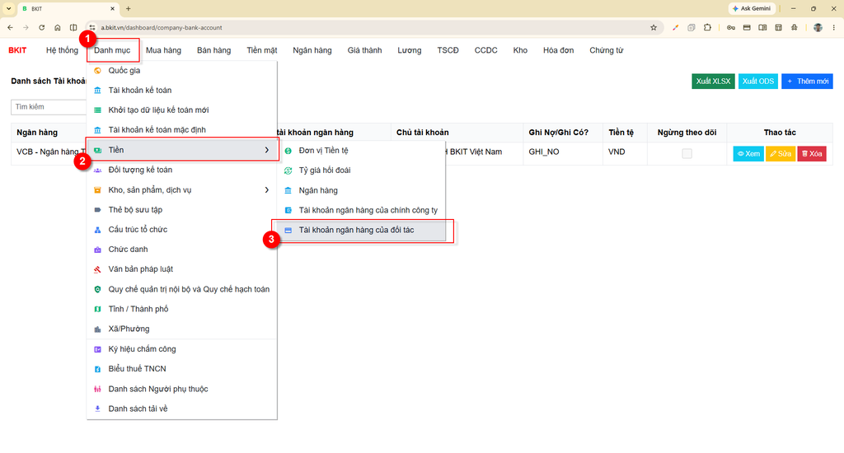This screenshot has height=453, width=844.
Task: Click the Ask Gemini button
Action: (752, 8)
